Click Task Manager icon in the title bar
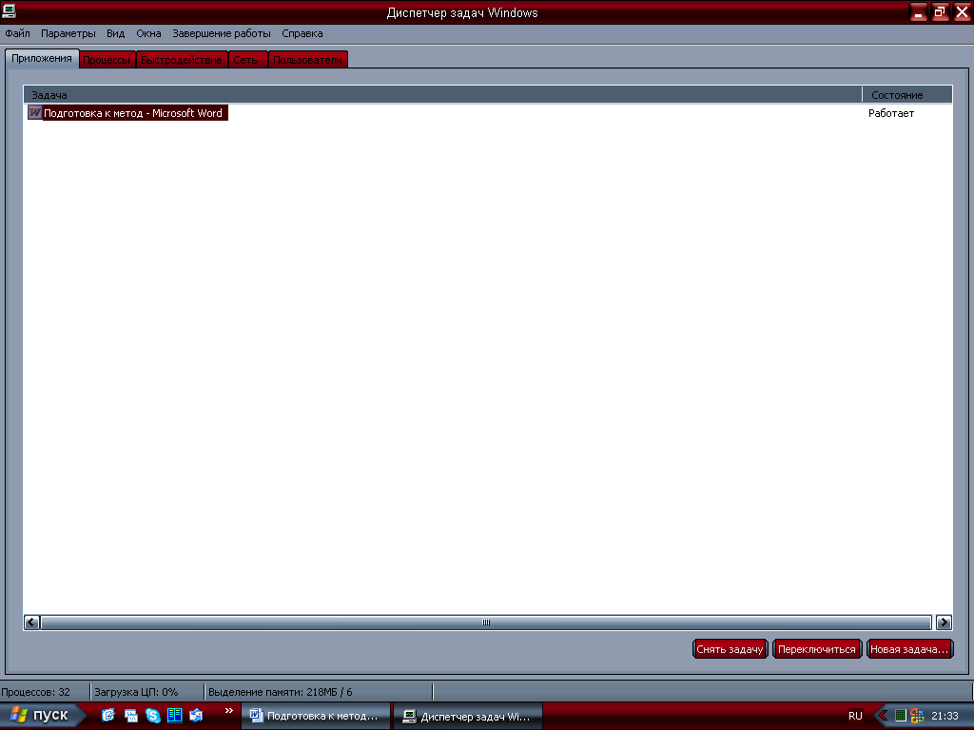Image resolution: width=974 pixels, height=730 pixels. [9, 11]
